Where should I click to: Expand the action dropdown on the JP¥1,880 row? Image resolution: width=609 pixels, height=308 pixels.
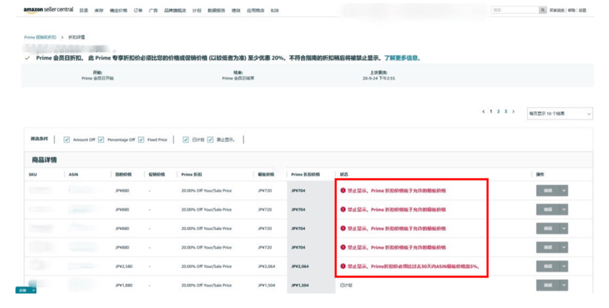coord(563,285)
